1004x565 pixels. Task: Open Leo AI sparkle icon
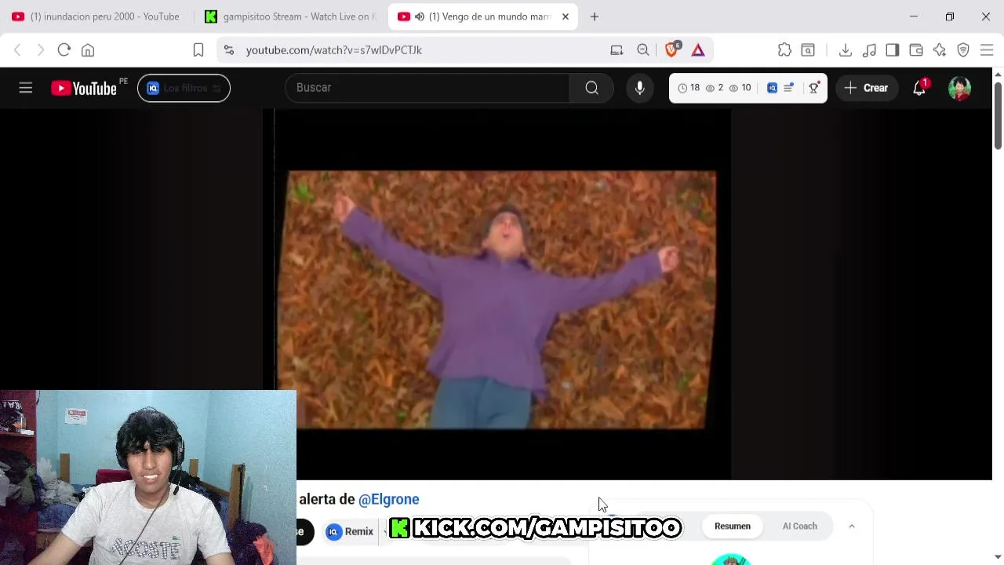pyautogui.click(x=940, y=50)
